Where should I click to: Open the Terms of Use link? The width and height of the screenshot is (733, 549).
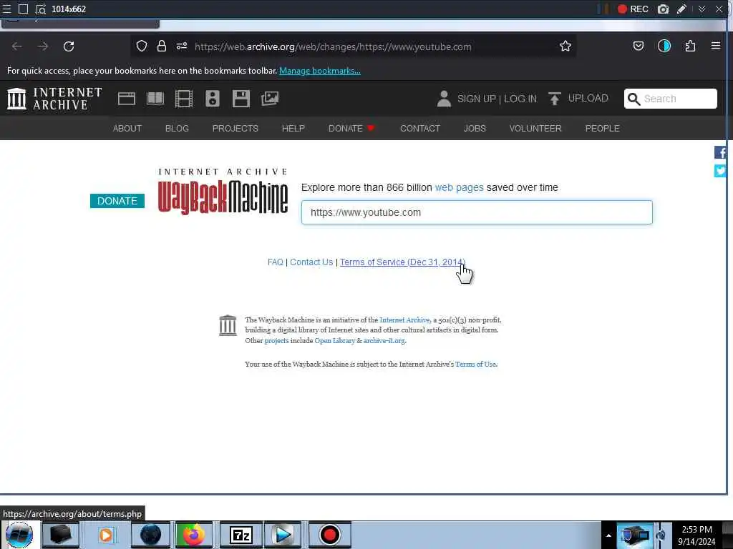[x=475, y=364]
